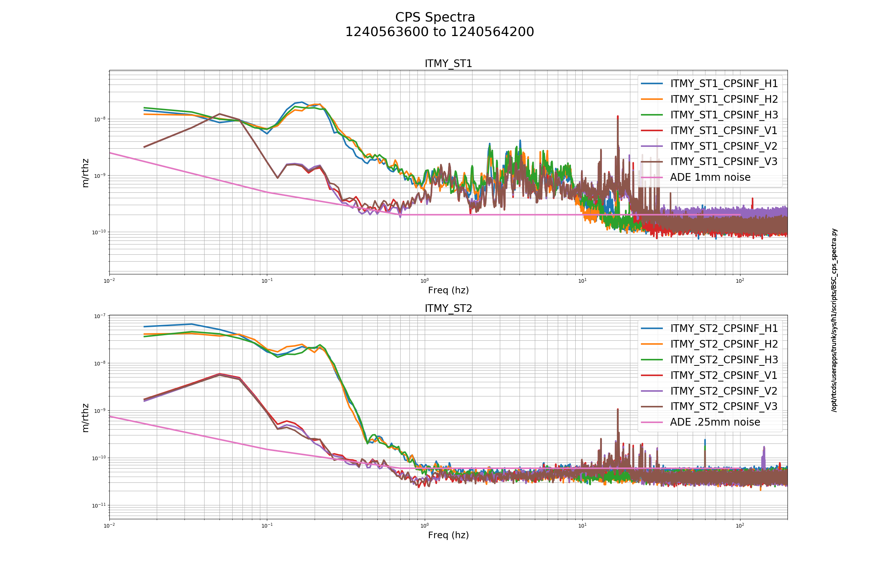Click the 10¹ x-axis tick label on ITMY_ST1
This screenshot has height=583, width=875.
pyautogui.click(x=582, y=281)
